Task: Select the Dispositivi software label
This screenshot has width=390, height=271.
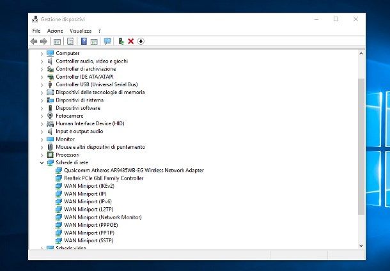Action: [x=78, y=108]
